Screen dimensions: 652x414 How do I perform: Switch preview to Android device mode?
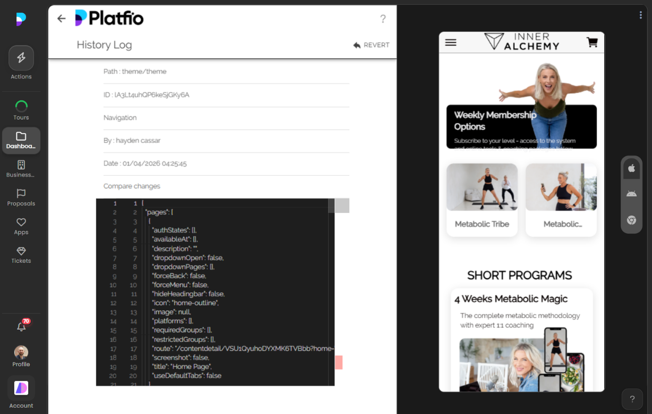631,193
